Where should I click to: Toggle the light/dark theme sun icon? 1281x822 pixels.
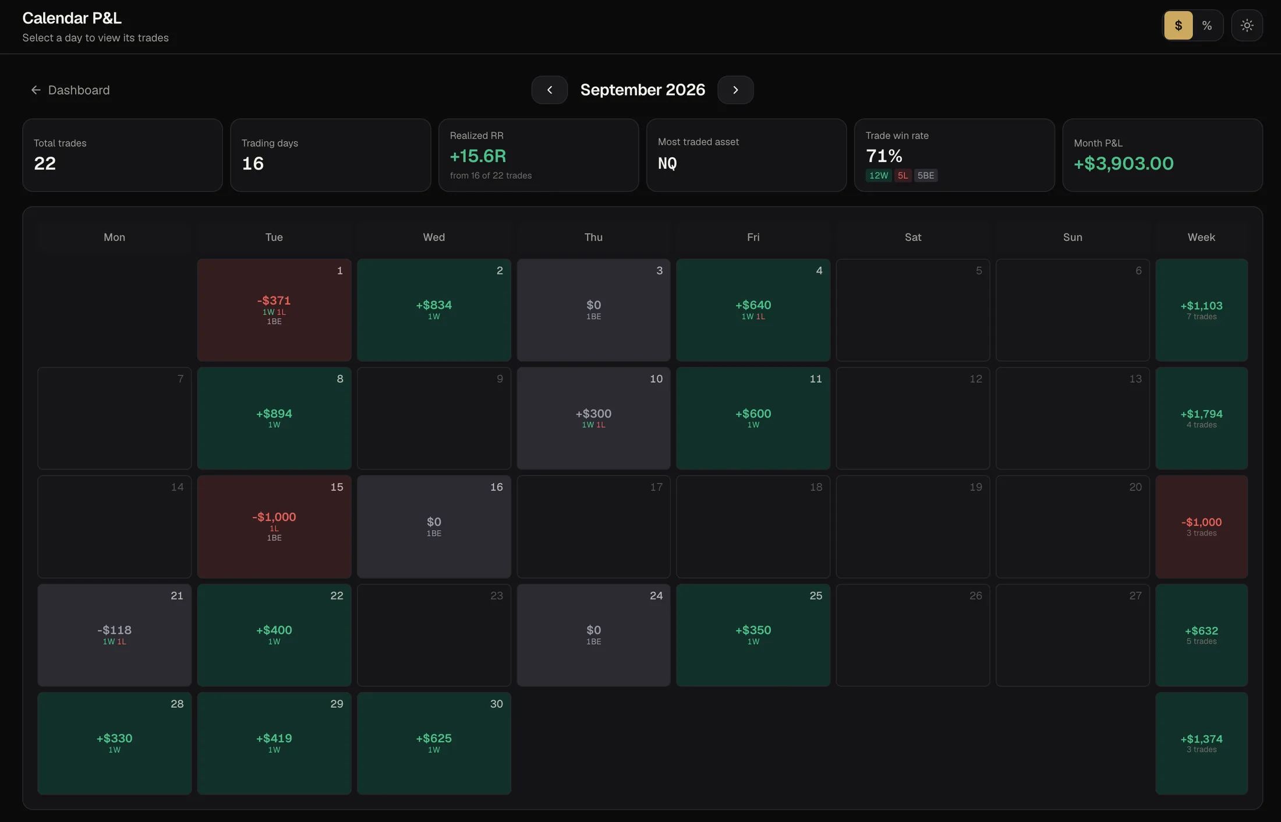pos(1247,26)
